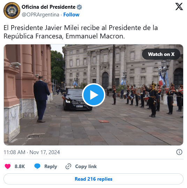The image size is (187, 188).
Task: Click the Oficina del Presidente profile avatar
Action: (x=12, y=10)
